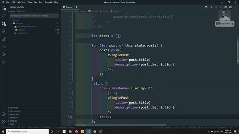Click the VS Code logo in title bar
Screen dimensions: 239x134
point(3,2)
